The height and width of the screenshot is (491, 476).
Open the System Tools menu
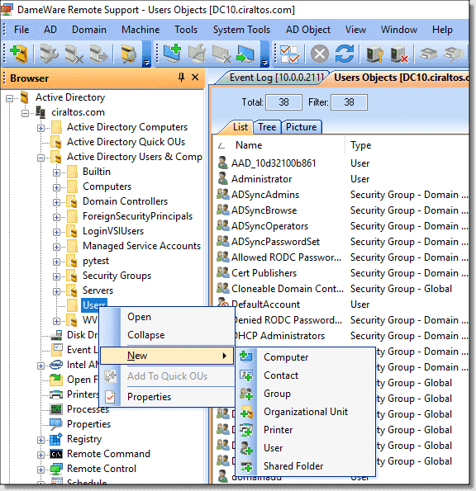click(x=241, y=30)
